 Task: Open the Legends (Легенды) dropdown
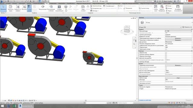click(x=94, y=11)
